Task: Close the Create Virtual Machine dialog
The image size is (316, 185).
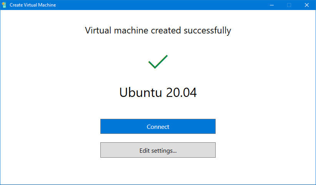Action: click(x=307, y=5)
